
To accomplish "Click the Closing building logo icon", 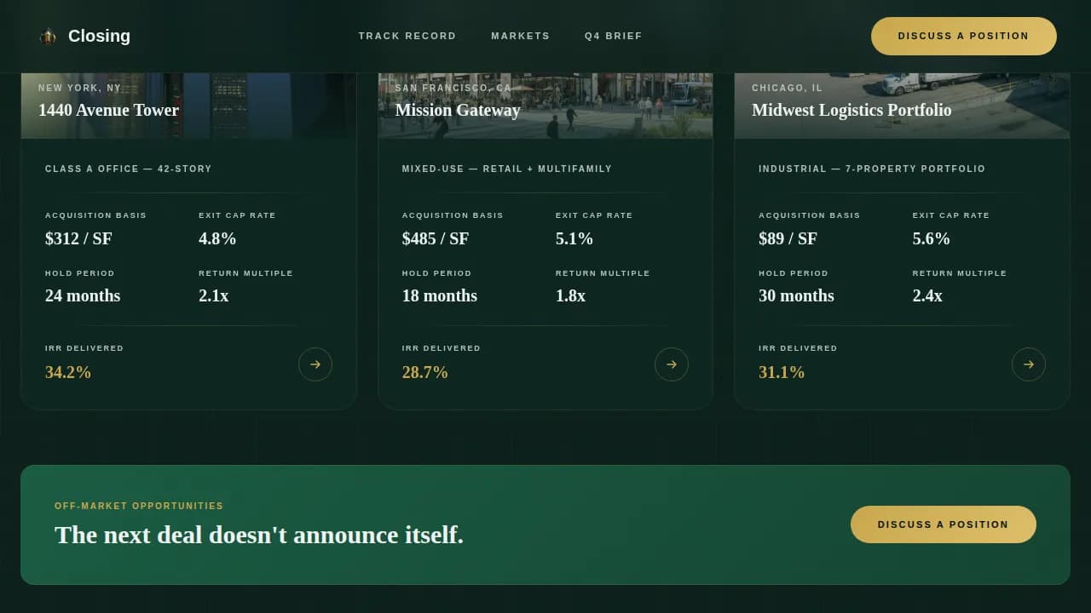I will click(49, 36).
